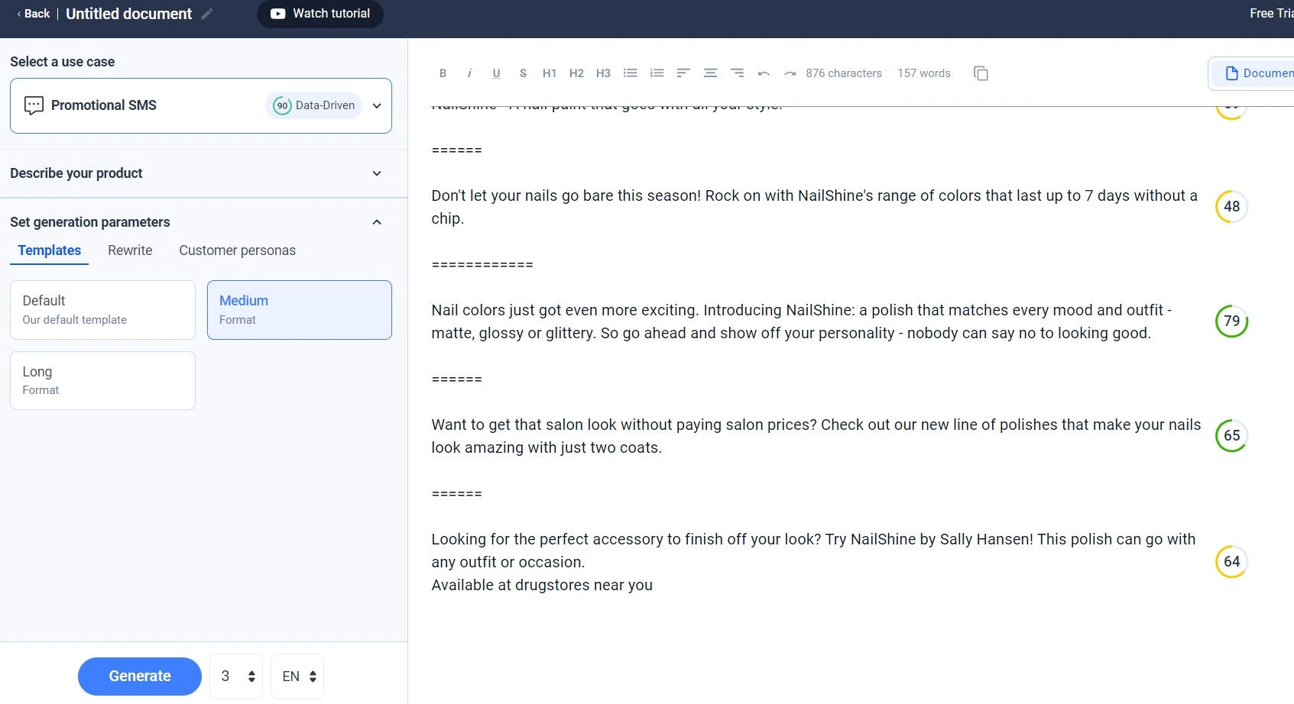Viewport: 1294px width, 704px height.
Task: Change number of generations stepper
Action: pos(251,677)
